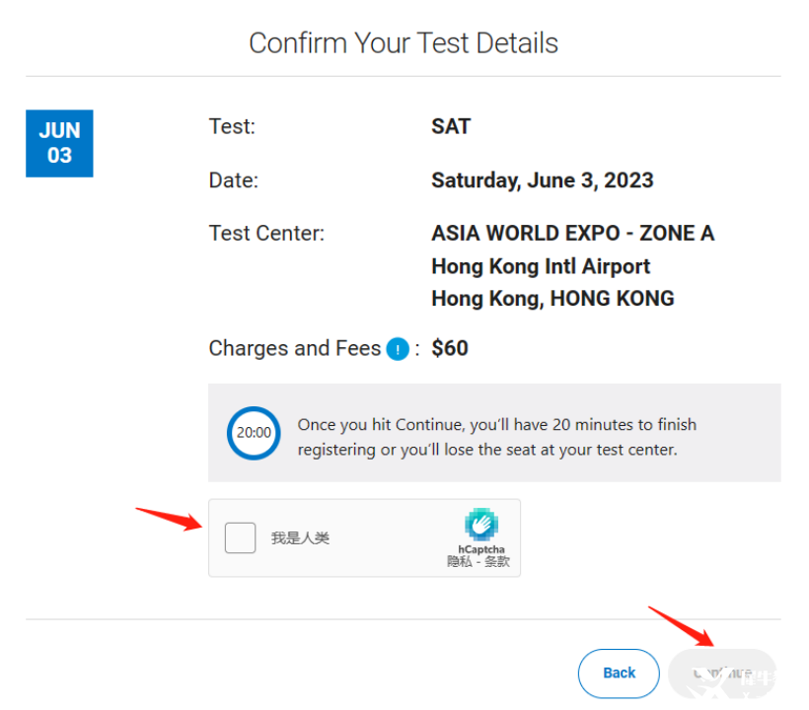Click ASIA WORLD EXPO - ZONE A text
The width and height of the screenshot is (809, 710).
point(572,233)
